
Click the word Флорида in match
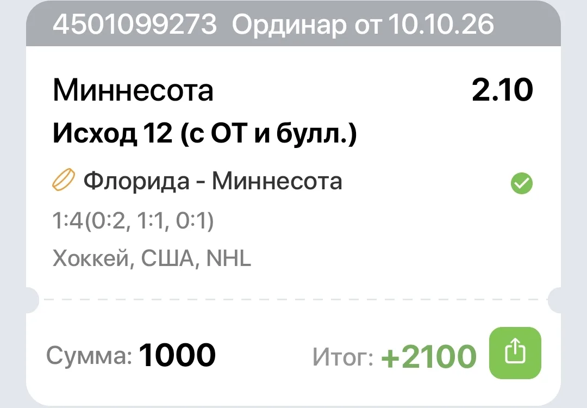pyautogui.click(x=136, y=181)
